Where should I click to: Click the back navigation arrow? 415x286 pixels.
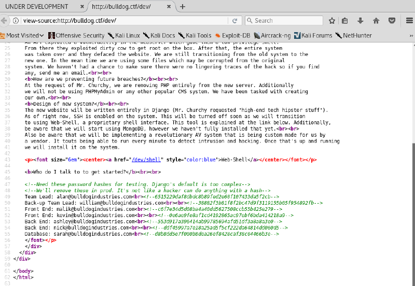pos(5,21)
